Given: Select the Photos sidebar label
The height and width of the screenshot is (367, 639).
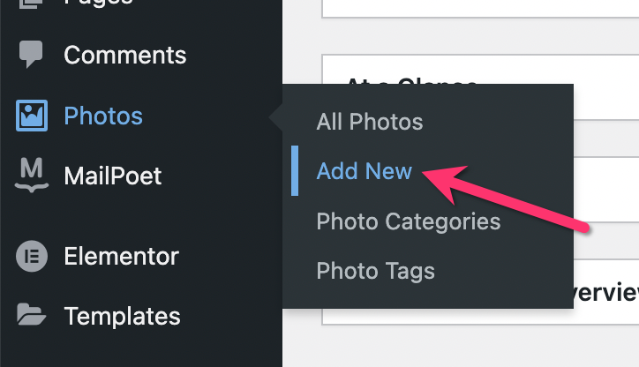Looking at the screenshot, I should click(x=103, y=116).
